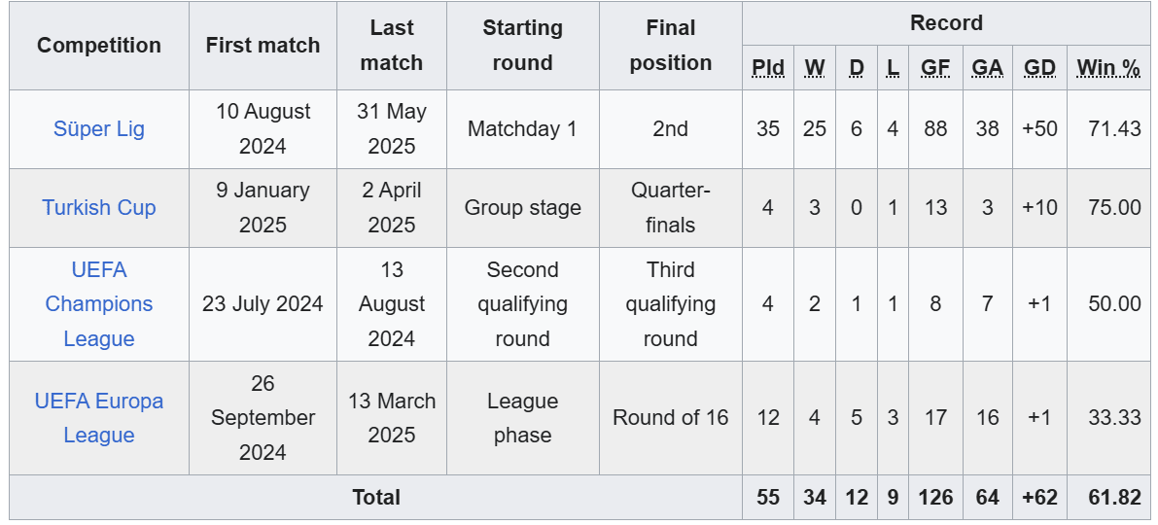Click the Last match column header
The height and width of the screenshot is (525, 1158).
(x=392, y=46)
